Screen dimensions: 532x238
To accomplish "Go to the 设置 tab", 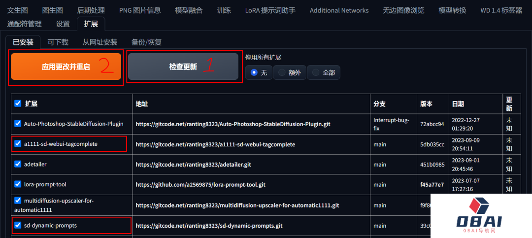I will (x=63, y=24).
